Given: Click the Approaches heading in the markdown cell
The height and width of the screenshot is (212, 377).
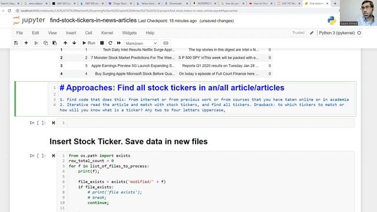Looking at the screenshot, I should [x=172, y=88].
